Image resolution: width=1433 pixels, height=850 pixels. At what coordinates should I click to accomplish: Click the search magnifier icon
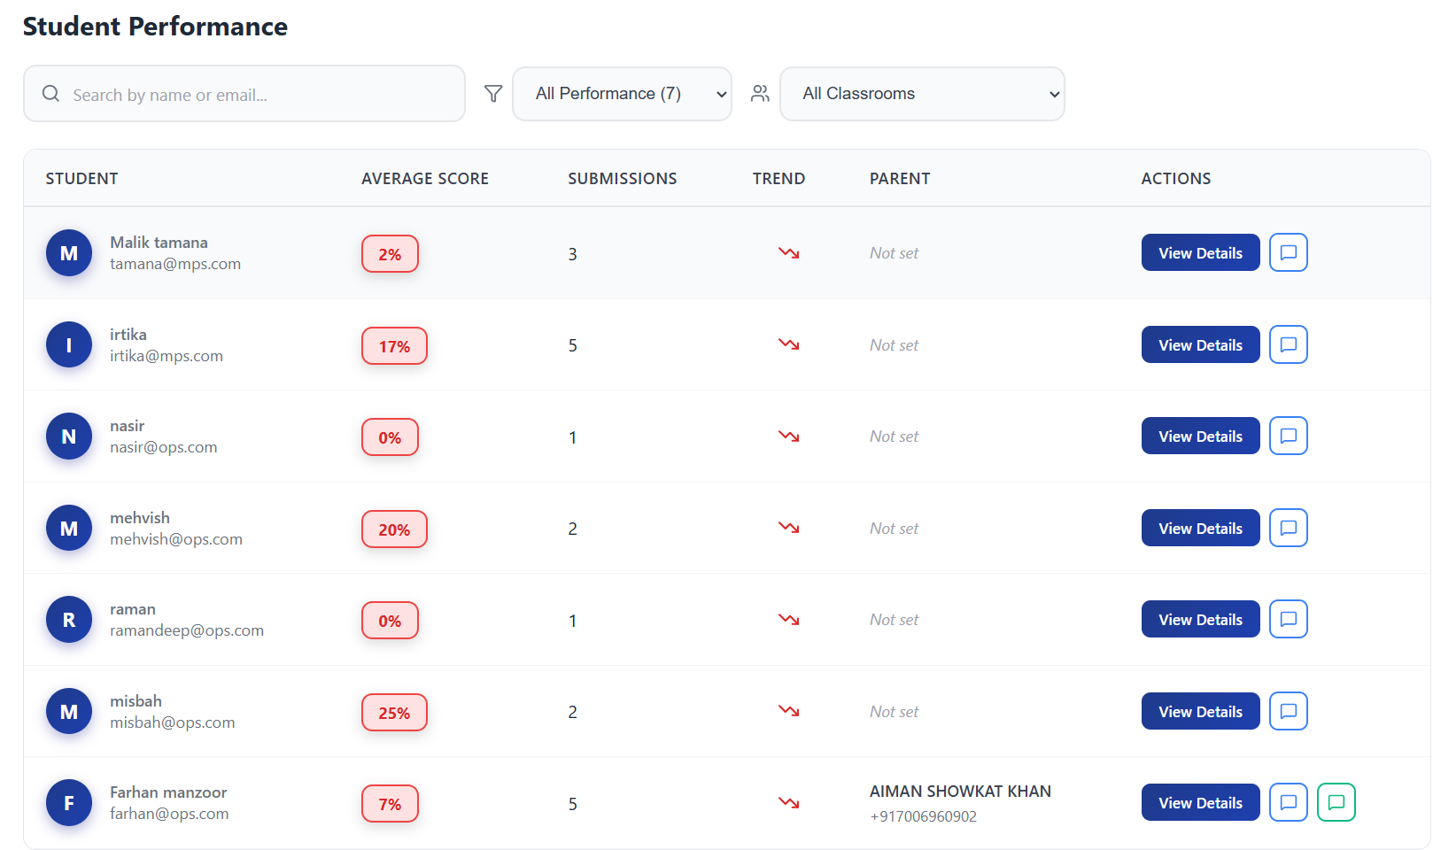51,93
